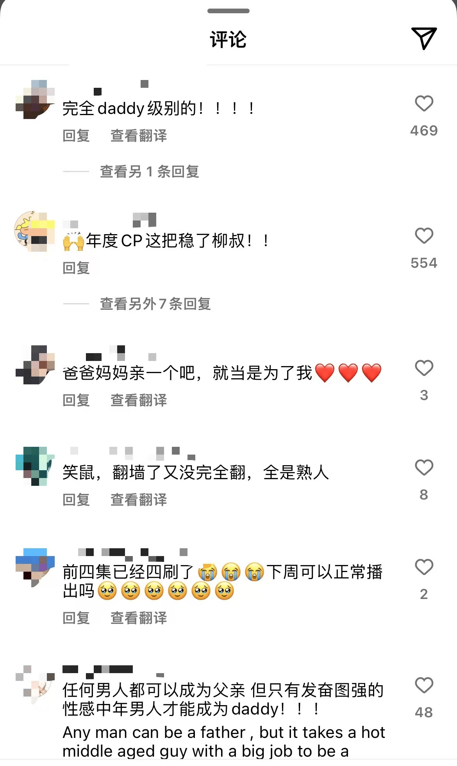The width and height of the screenshot is (457, 766).
Task: Like the 爸爸妈妈亲一个吧 comment
Action: click(424, 368)
